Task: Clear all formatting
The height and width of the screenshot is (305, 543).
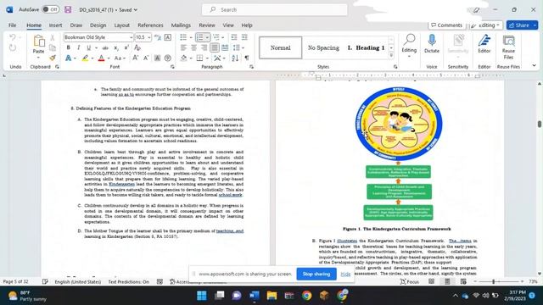Action: pyautogui.click(x=137, y=47)
